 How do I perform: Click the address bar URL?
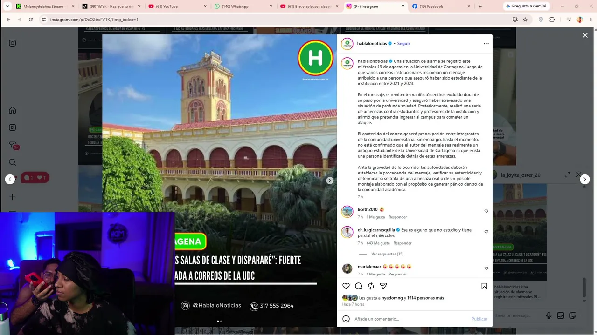(94, 20)
